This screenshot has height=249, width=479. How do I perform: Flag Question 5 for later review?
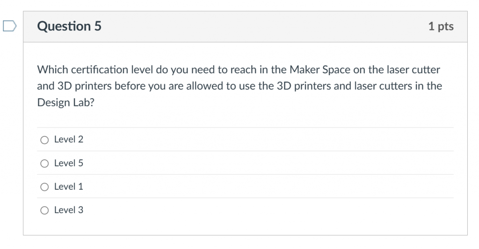coord(10,26)
